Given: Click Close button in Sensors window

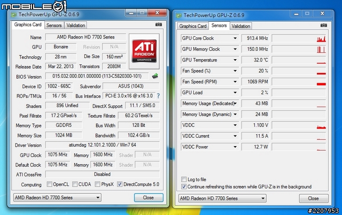Looking at the screenshot, I should pos(314,198).
